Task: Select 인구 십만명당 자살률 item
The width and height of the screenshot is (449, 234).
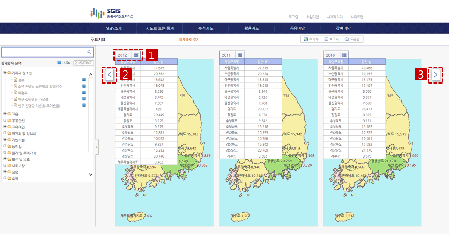Action: tap(33, 99)
